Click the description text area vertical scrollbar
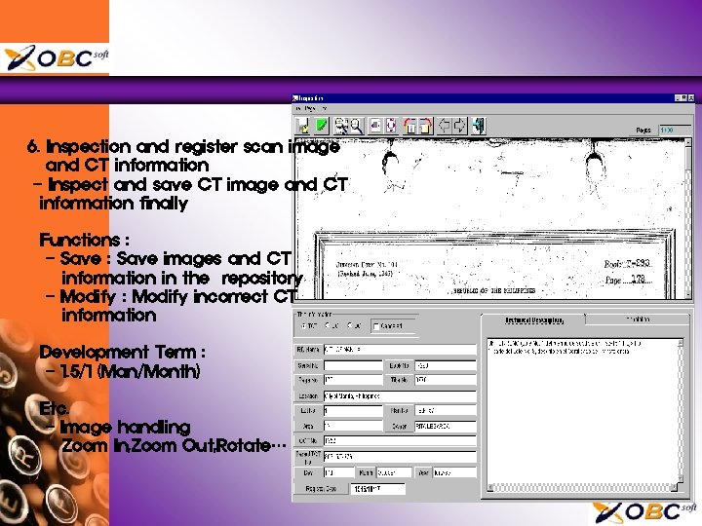The image size is (702, 526). [681, 411]
